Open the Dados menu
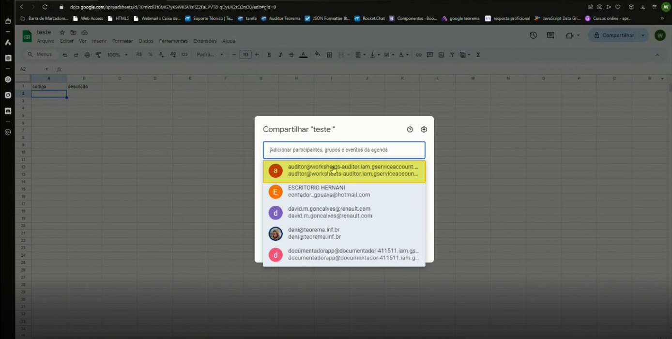Image resolution: width=672 pixels, height=339 pixels. 146,41
